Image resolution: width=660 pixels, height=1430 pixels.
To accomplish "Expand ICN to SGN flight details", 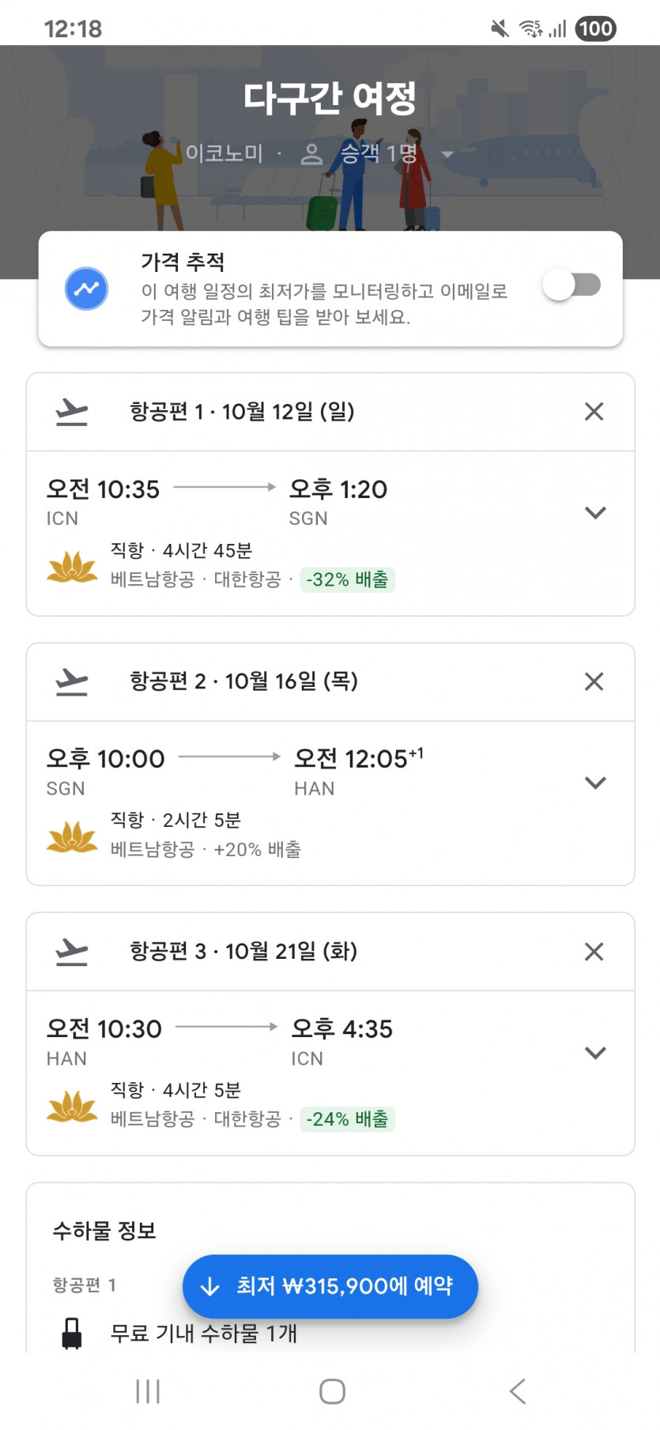I will pyautogui.click(x=594, y=512).
